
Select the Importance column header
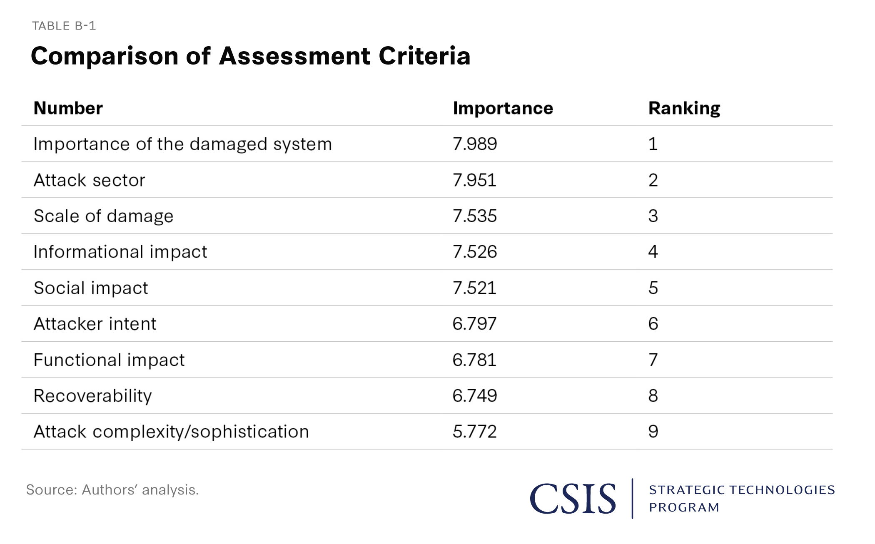click(x=503, y=108)
